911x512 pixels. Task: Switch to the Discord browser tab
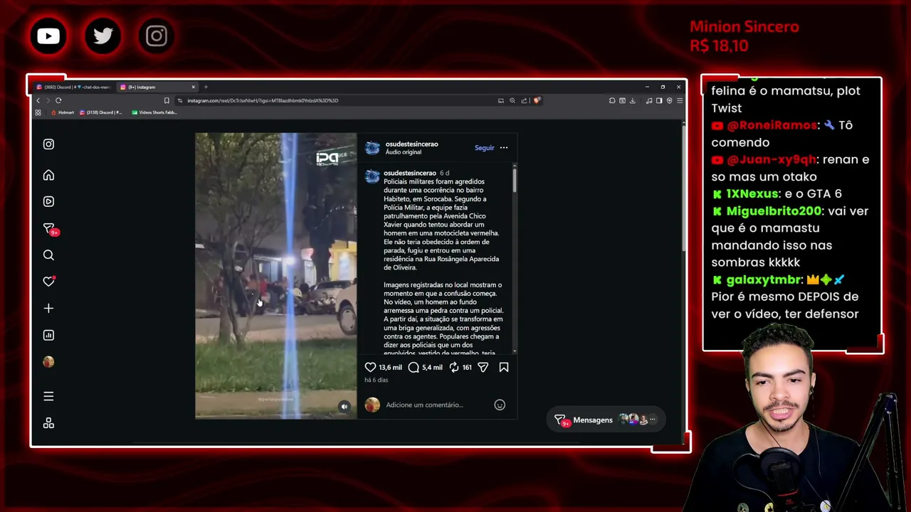(x=73, y=87)
